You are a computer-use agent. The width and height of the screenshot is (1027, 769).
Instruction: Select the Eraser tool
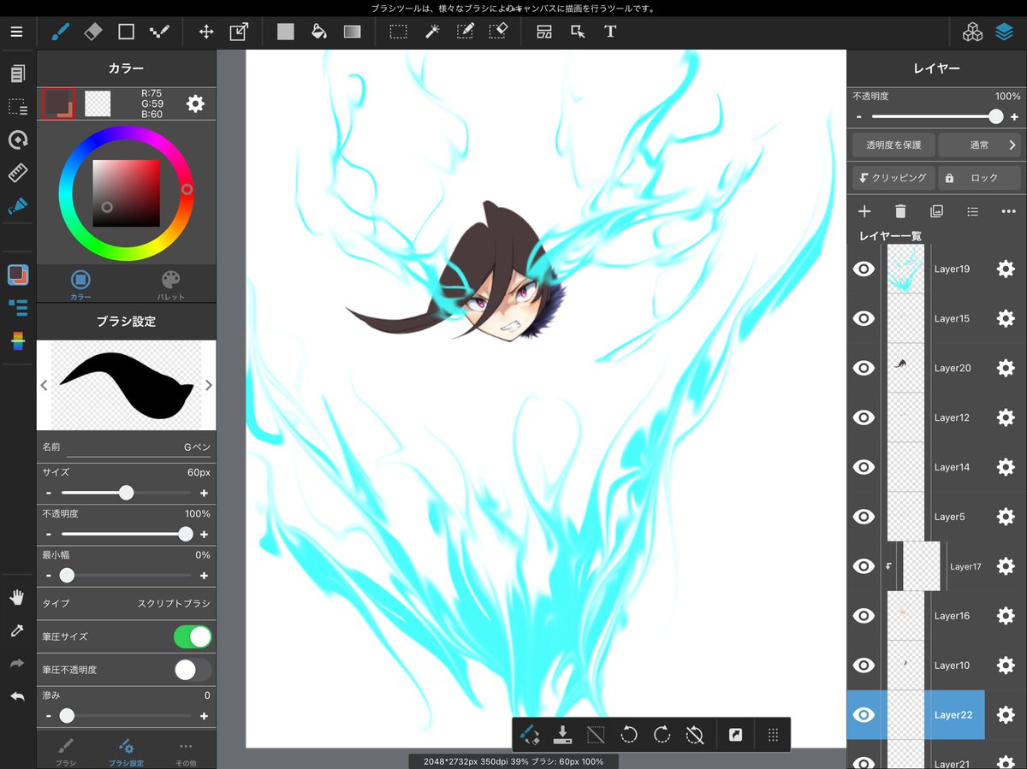point(93,33)
